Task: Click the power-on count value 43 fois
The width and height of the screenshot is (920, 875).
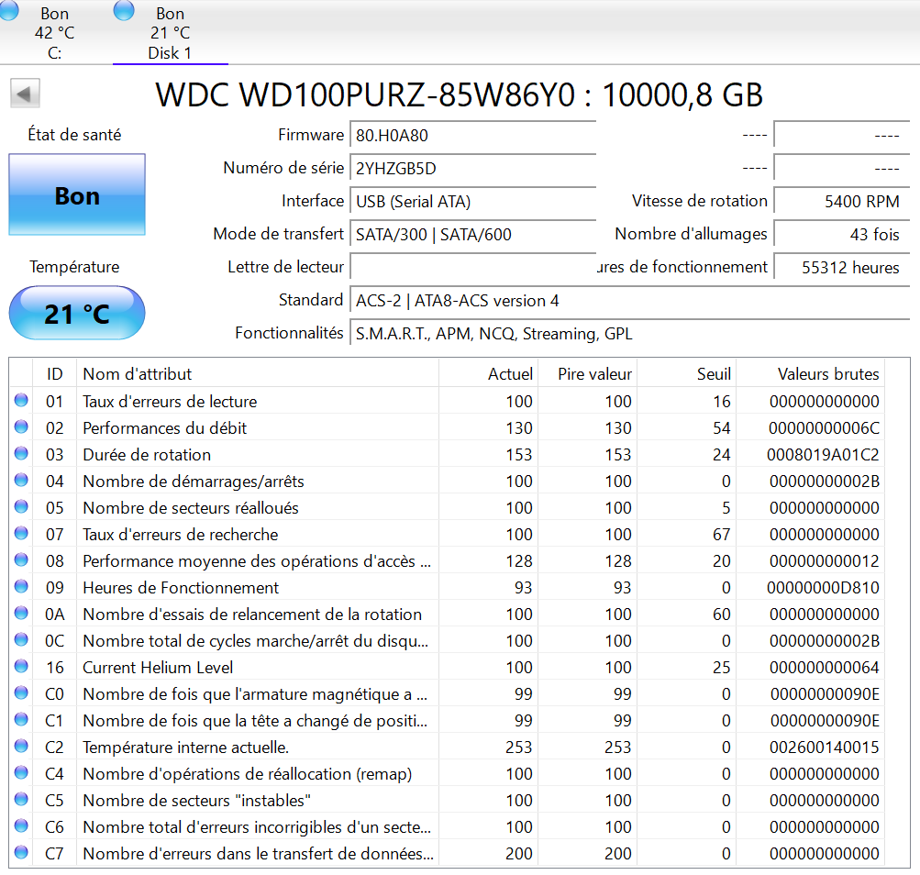Action: point(842,234)
